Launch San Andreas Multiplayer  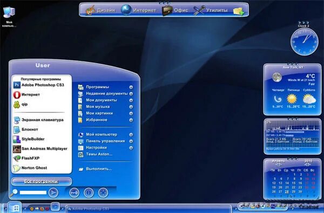(x=40, y=149)
